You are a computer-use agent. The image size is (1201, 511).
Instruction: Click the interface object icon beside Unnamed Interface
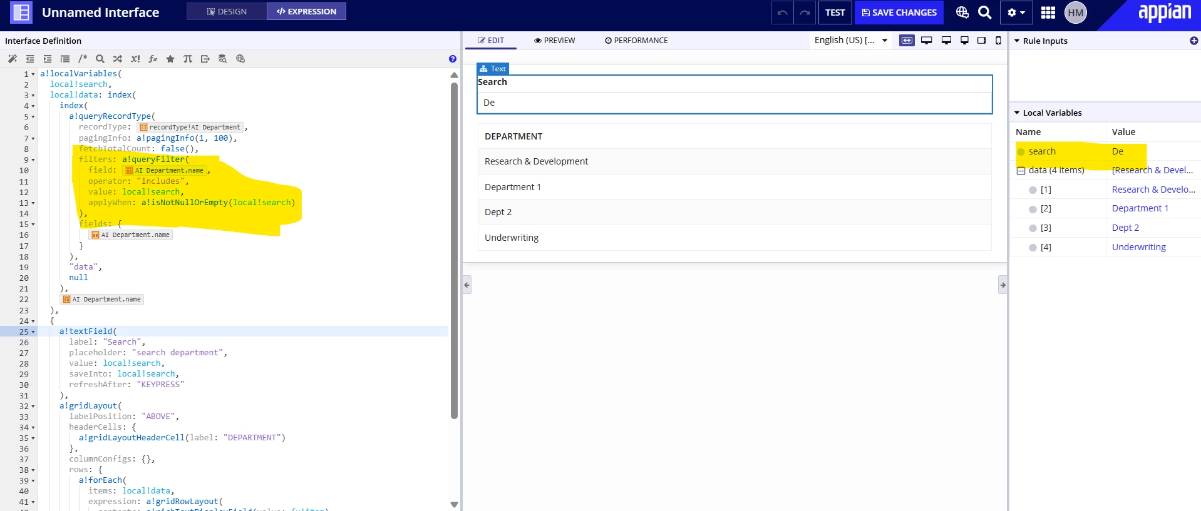[x=21, y=13]
